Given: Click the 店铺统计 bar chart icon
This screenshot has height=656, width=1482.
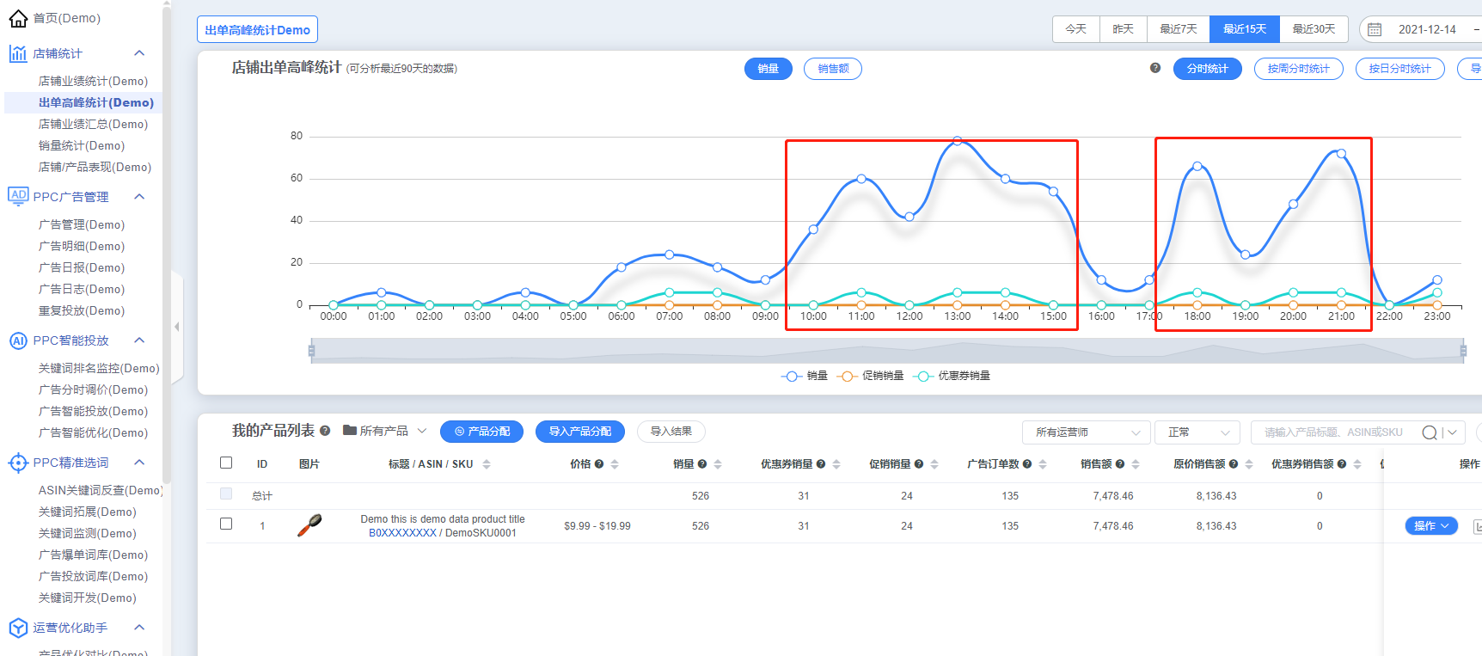Looking at the screenshot, I should click(x=18, y=53).
